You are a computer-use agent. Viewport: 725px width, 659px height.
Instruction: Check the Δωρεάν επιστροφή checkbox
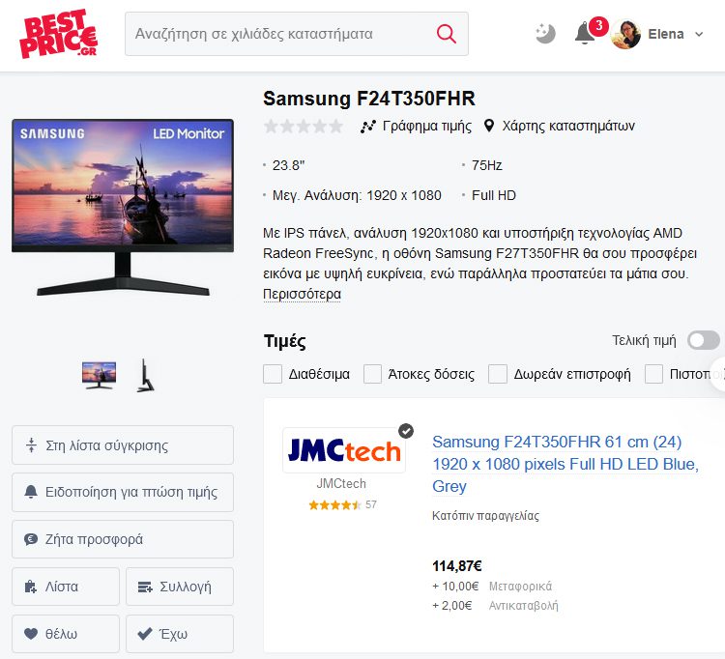(498, 374)
